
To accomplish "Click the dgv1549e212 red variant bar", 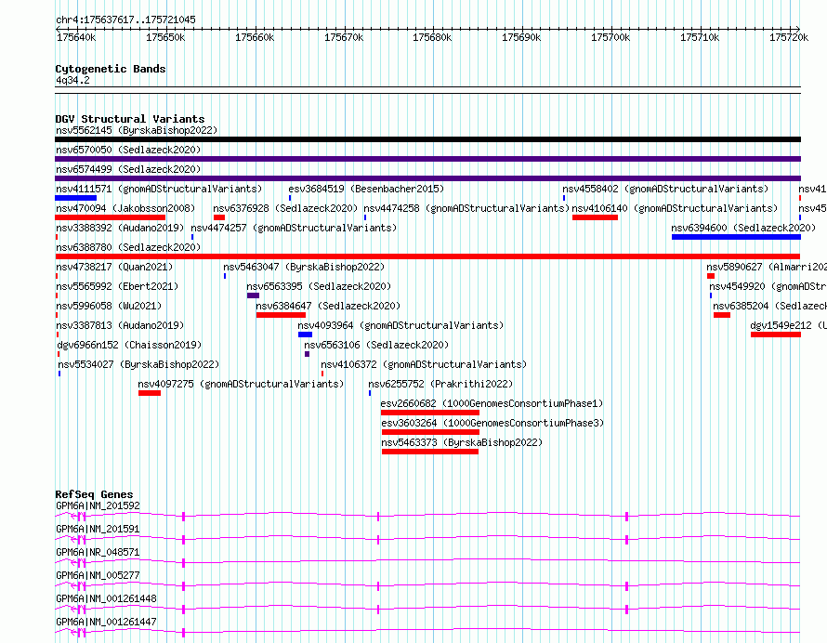I will [776, 335].
